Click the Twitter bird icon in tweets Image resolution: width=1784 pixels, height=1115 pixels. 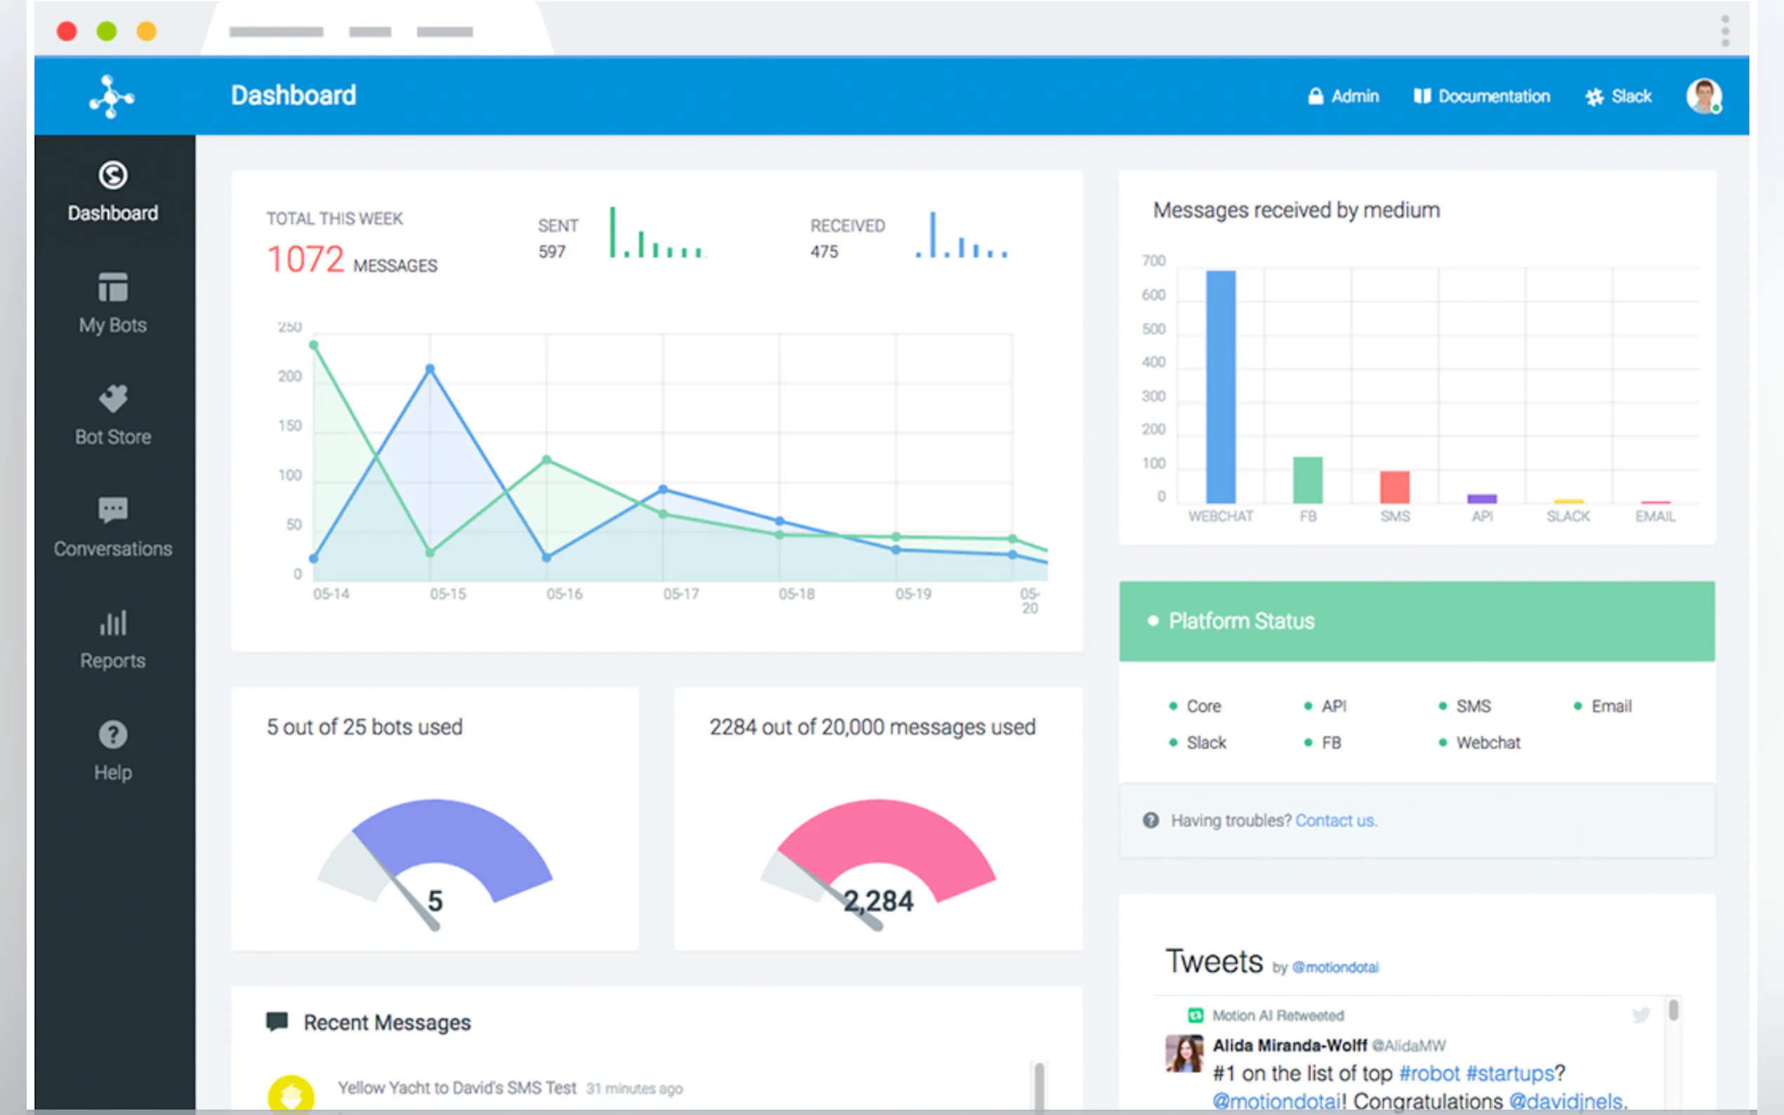(x=1641, y=1015)
